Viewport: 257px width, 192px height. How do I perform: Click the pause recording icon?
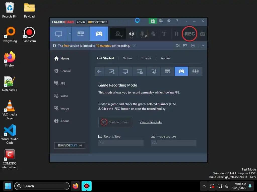click(x=176, y=34)
